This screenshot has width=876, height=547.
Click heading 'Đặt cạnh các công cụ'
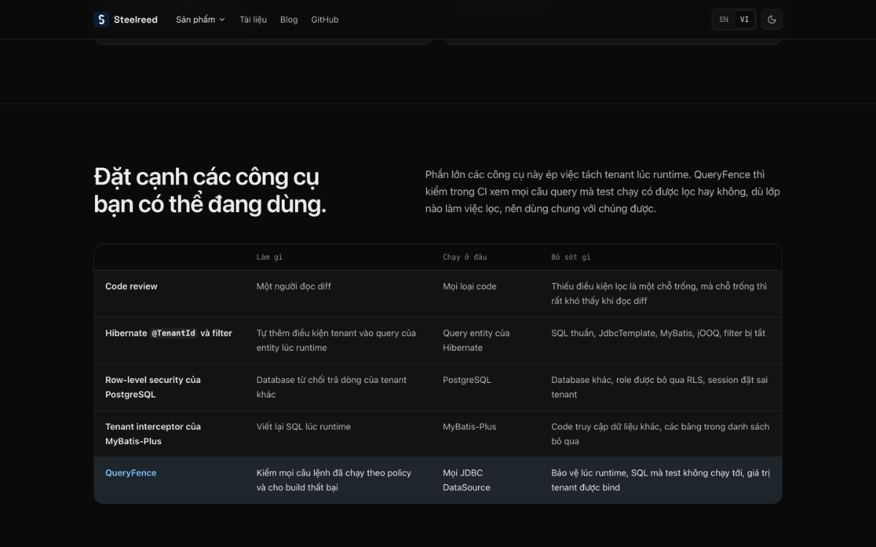point(210,190)
